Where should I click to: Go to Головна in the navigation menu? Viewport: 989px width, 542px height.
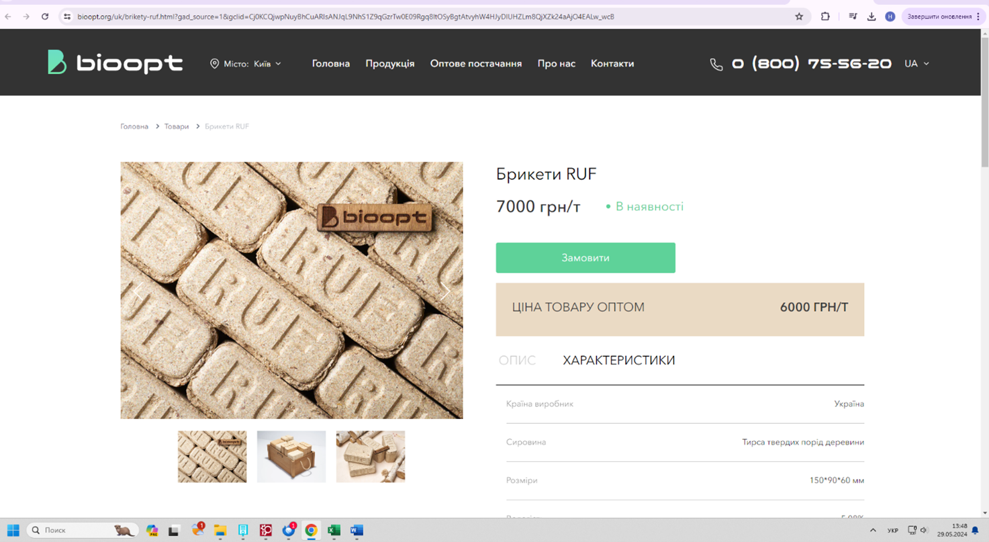click(x=331, y=64)
